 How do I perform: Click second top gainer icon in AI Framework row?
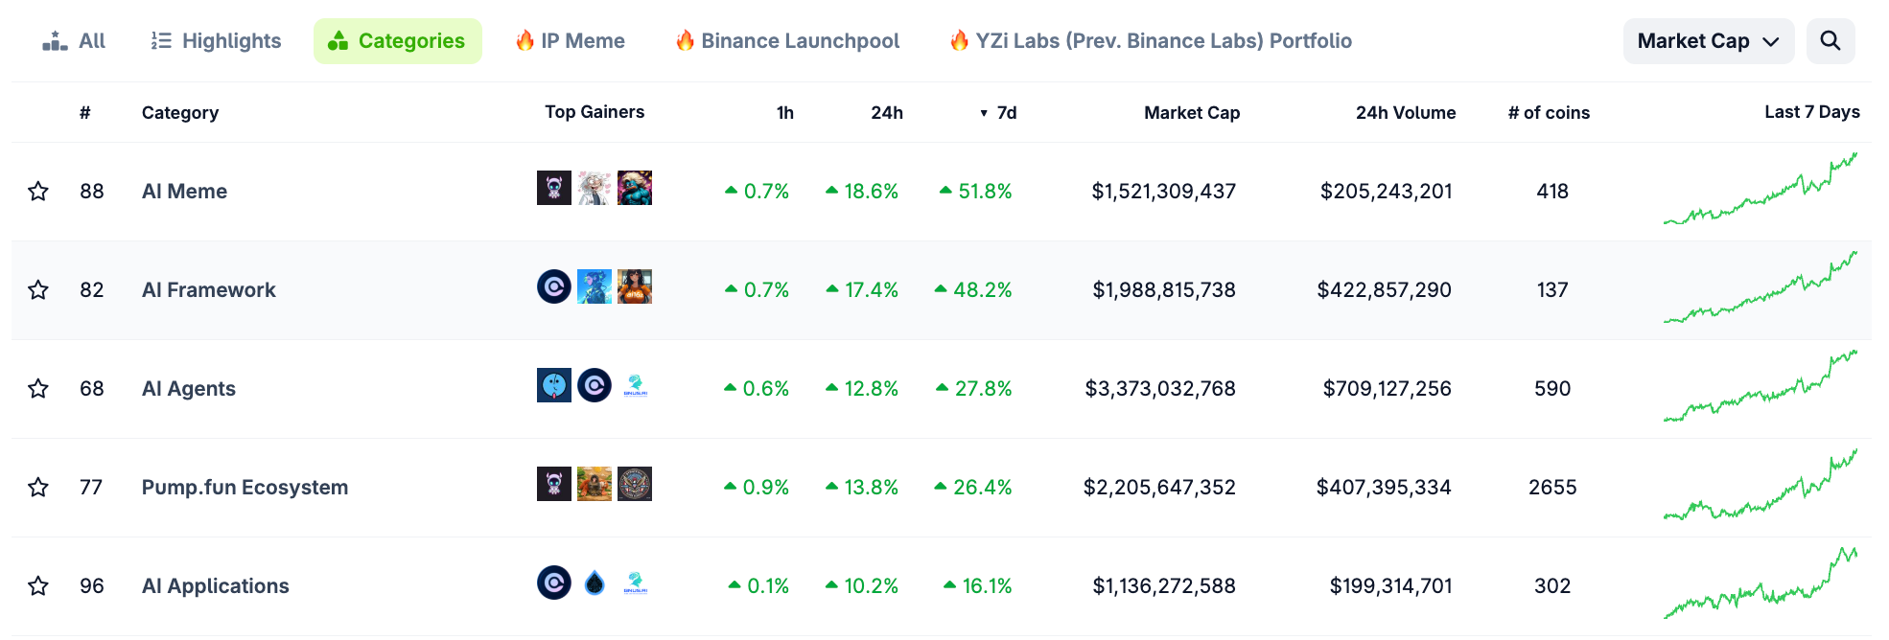coord(595,286)
